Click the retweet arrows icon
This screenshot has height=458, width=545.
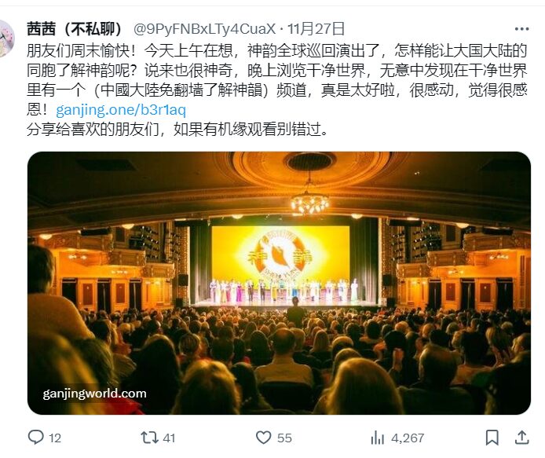[149, 437]
